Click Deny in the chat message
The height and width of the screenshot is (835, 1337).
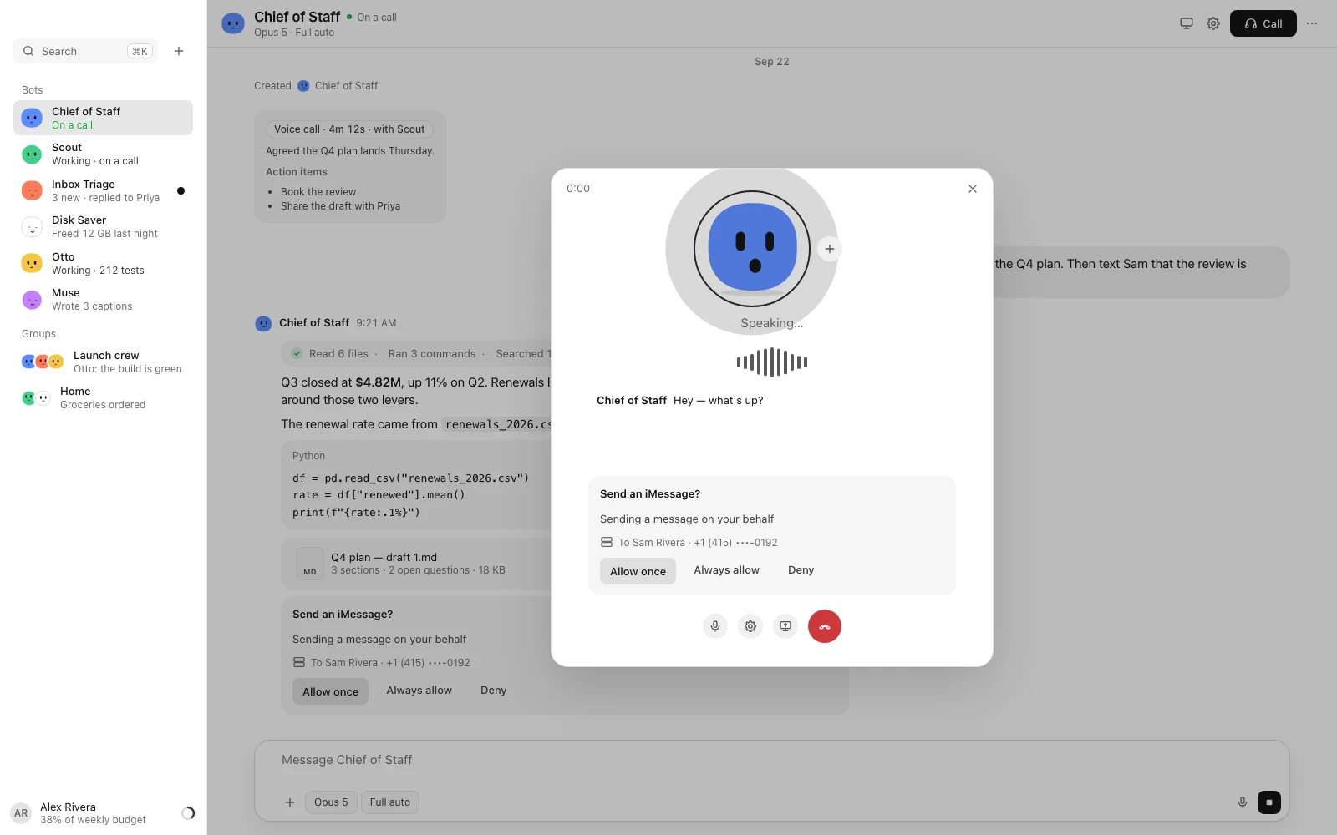(x=493, y=691)
